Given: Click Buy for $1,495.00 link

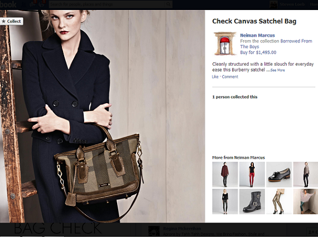Looking at the screenshot, I should click(258, 52).
